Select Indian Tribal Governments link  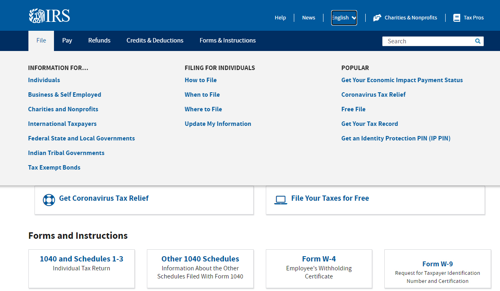click(66, 153)
